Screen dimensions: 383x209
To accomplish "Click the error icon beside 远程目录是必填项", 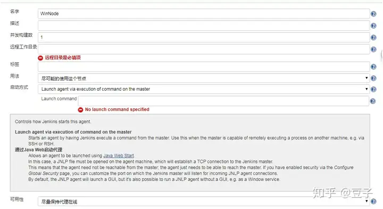I will (x=40, y=58).
